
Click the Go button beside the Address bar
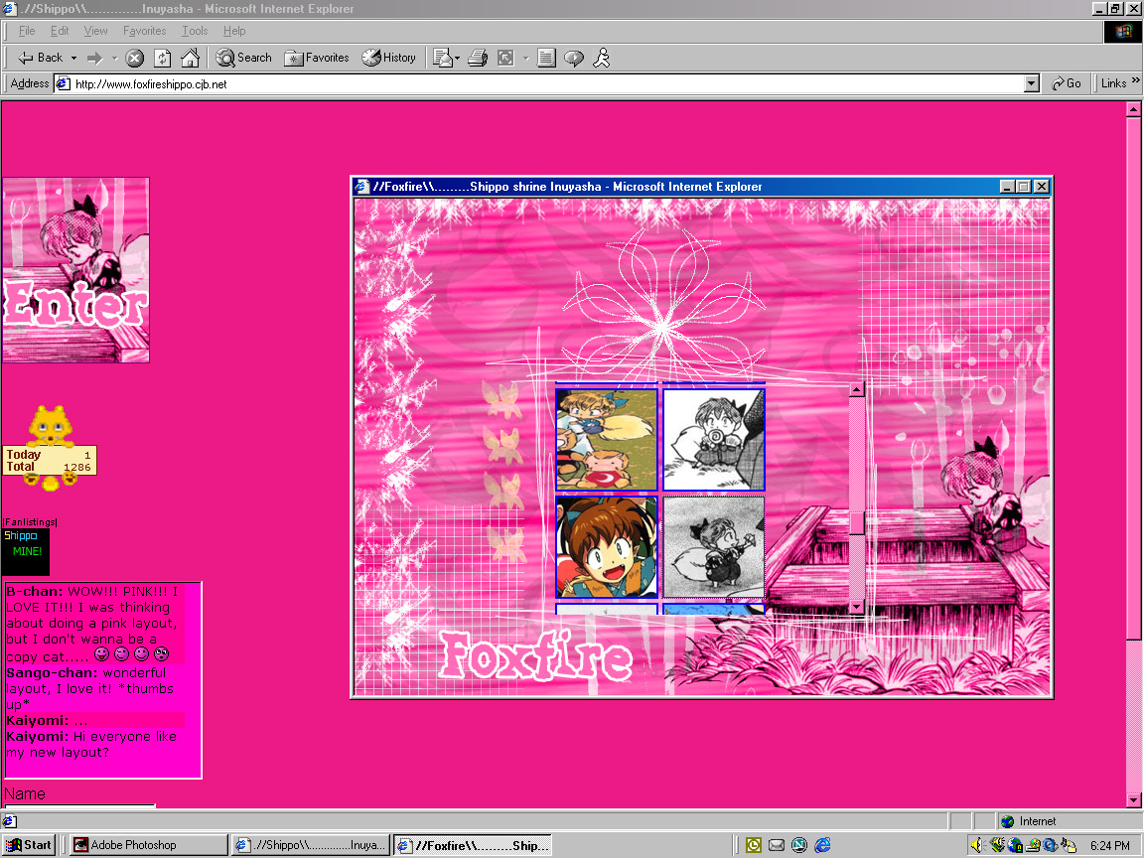pos(1066,83)
